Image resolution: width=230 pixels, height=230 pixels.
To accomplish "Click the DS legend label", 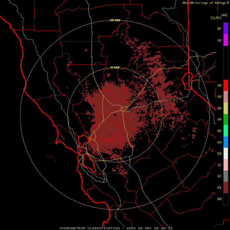I will (x=219, y=153).
